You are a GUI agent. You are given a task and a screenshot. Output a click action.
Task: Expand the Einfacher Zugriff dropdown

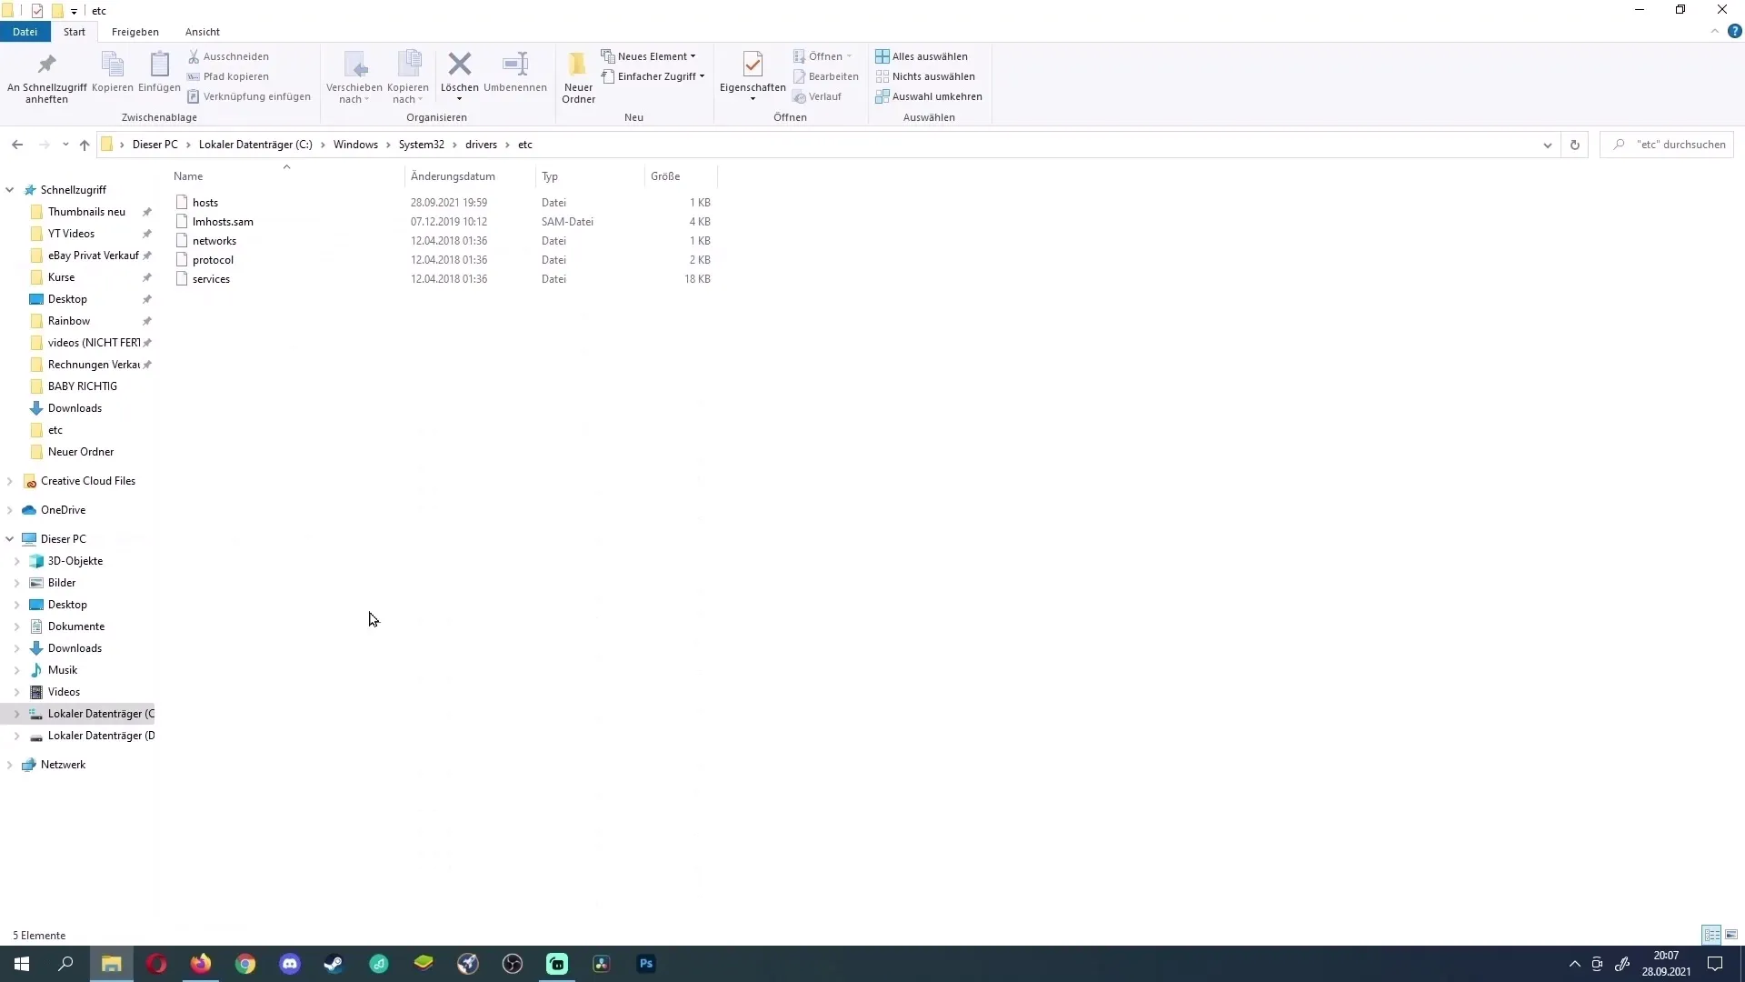701,75
